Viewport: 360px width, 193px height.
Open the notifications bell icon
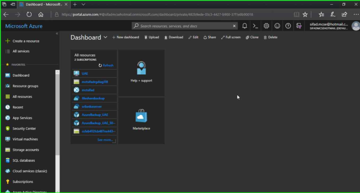pos(245,26)
